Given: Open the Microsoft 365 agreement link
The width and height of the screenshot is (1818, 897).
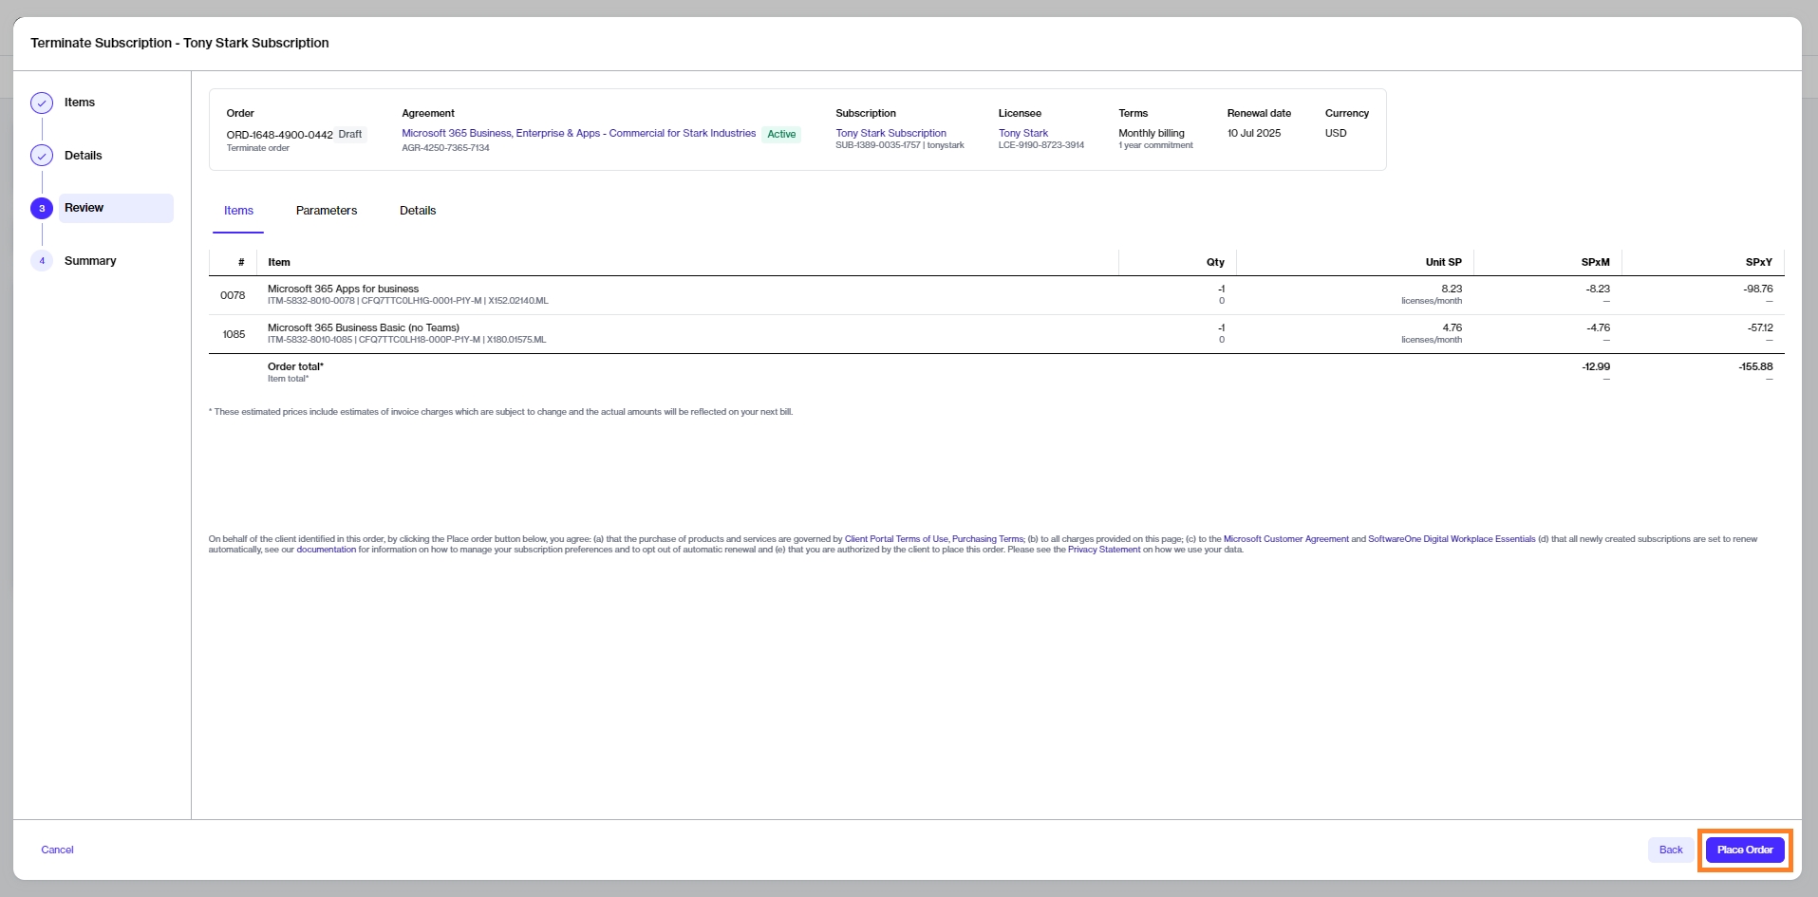Looking at the screenshot, I should coord(578,134).
